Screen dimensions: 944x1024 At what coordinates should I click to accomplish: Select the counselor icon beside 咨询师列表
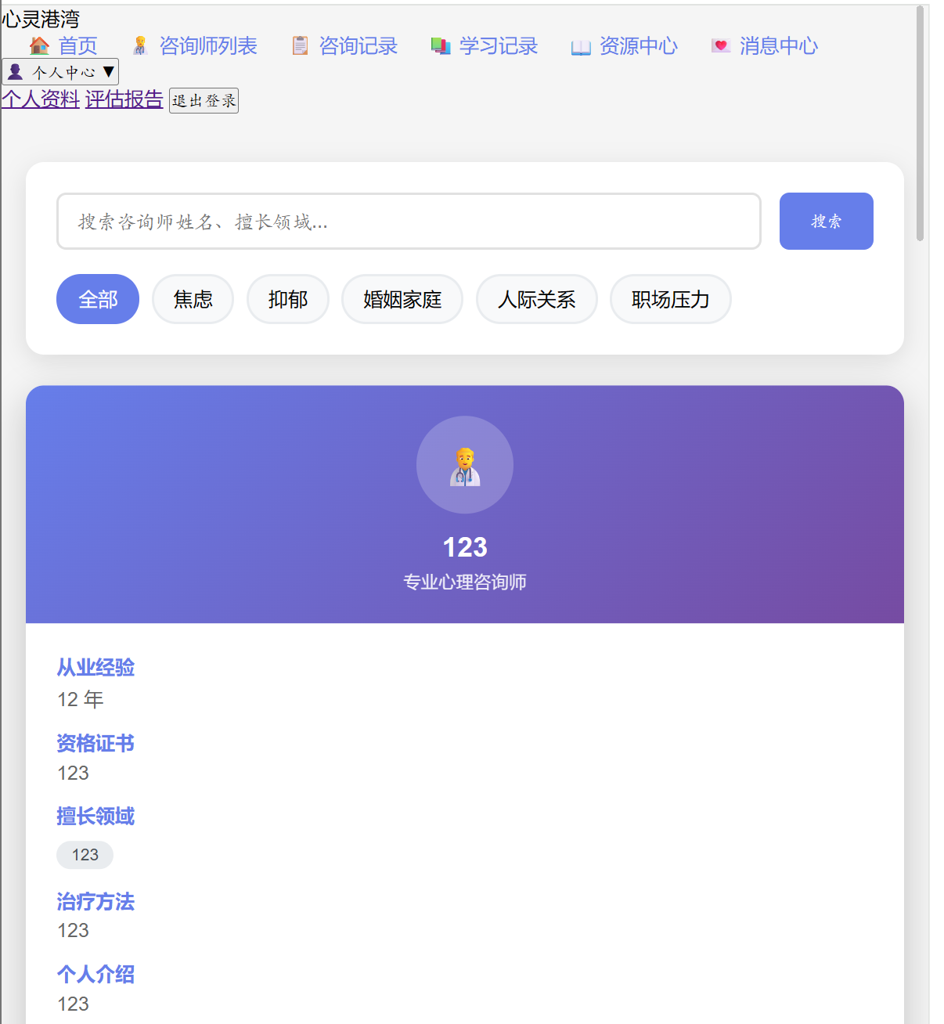click(141, 45)
